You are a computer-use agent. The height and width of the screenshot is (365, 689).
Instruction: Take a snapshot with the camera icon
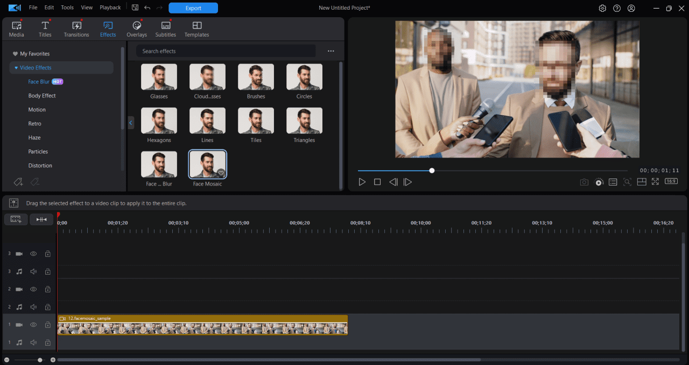pos(584,182)
